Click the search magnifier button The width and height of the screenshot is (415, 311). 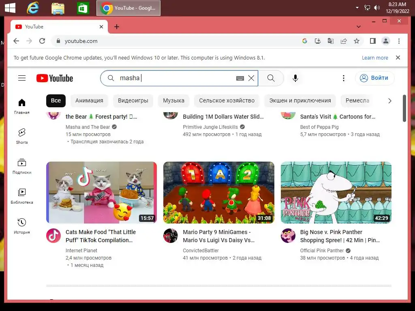click(271, 78)
